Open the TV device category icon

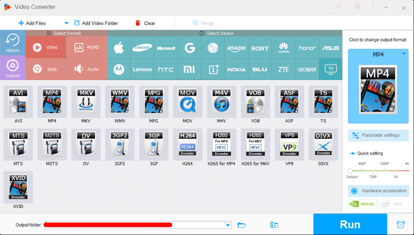(331, 69)
